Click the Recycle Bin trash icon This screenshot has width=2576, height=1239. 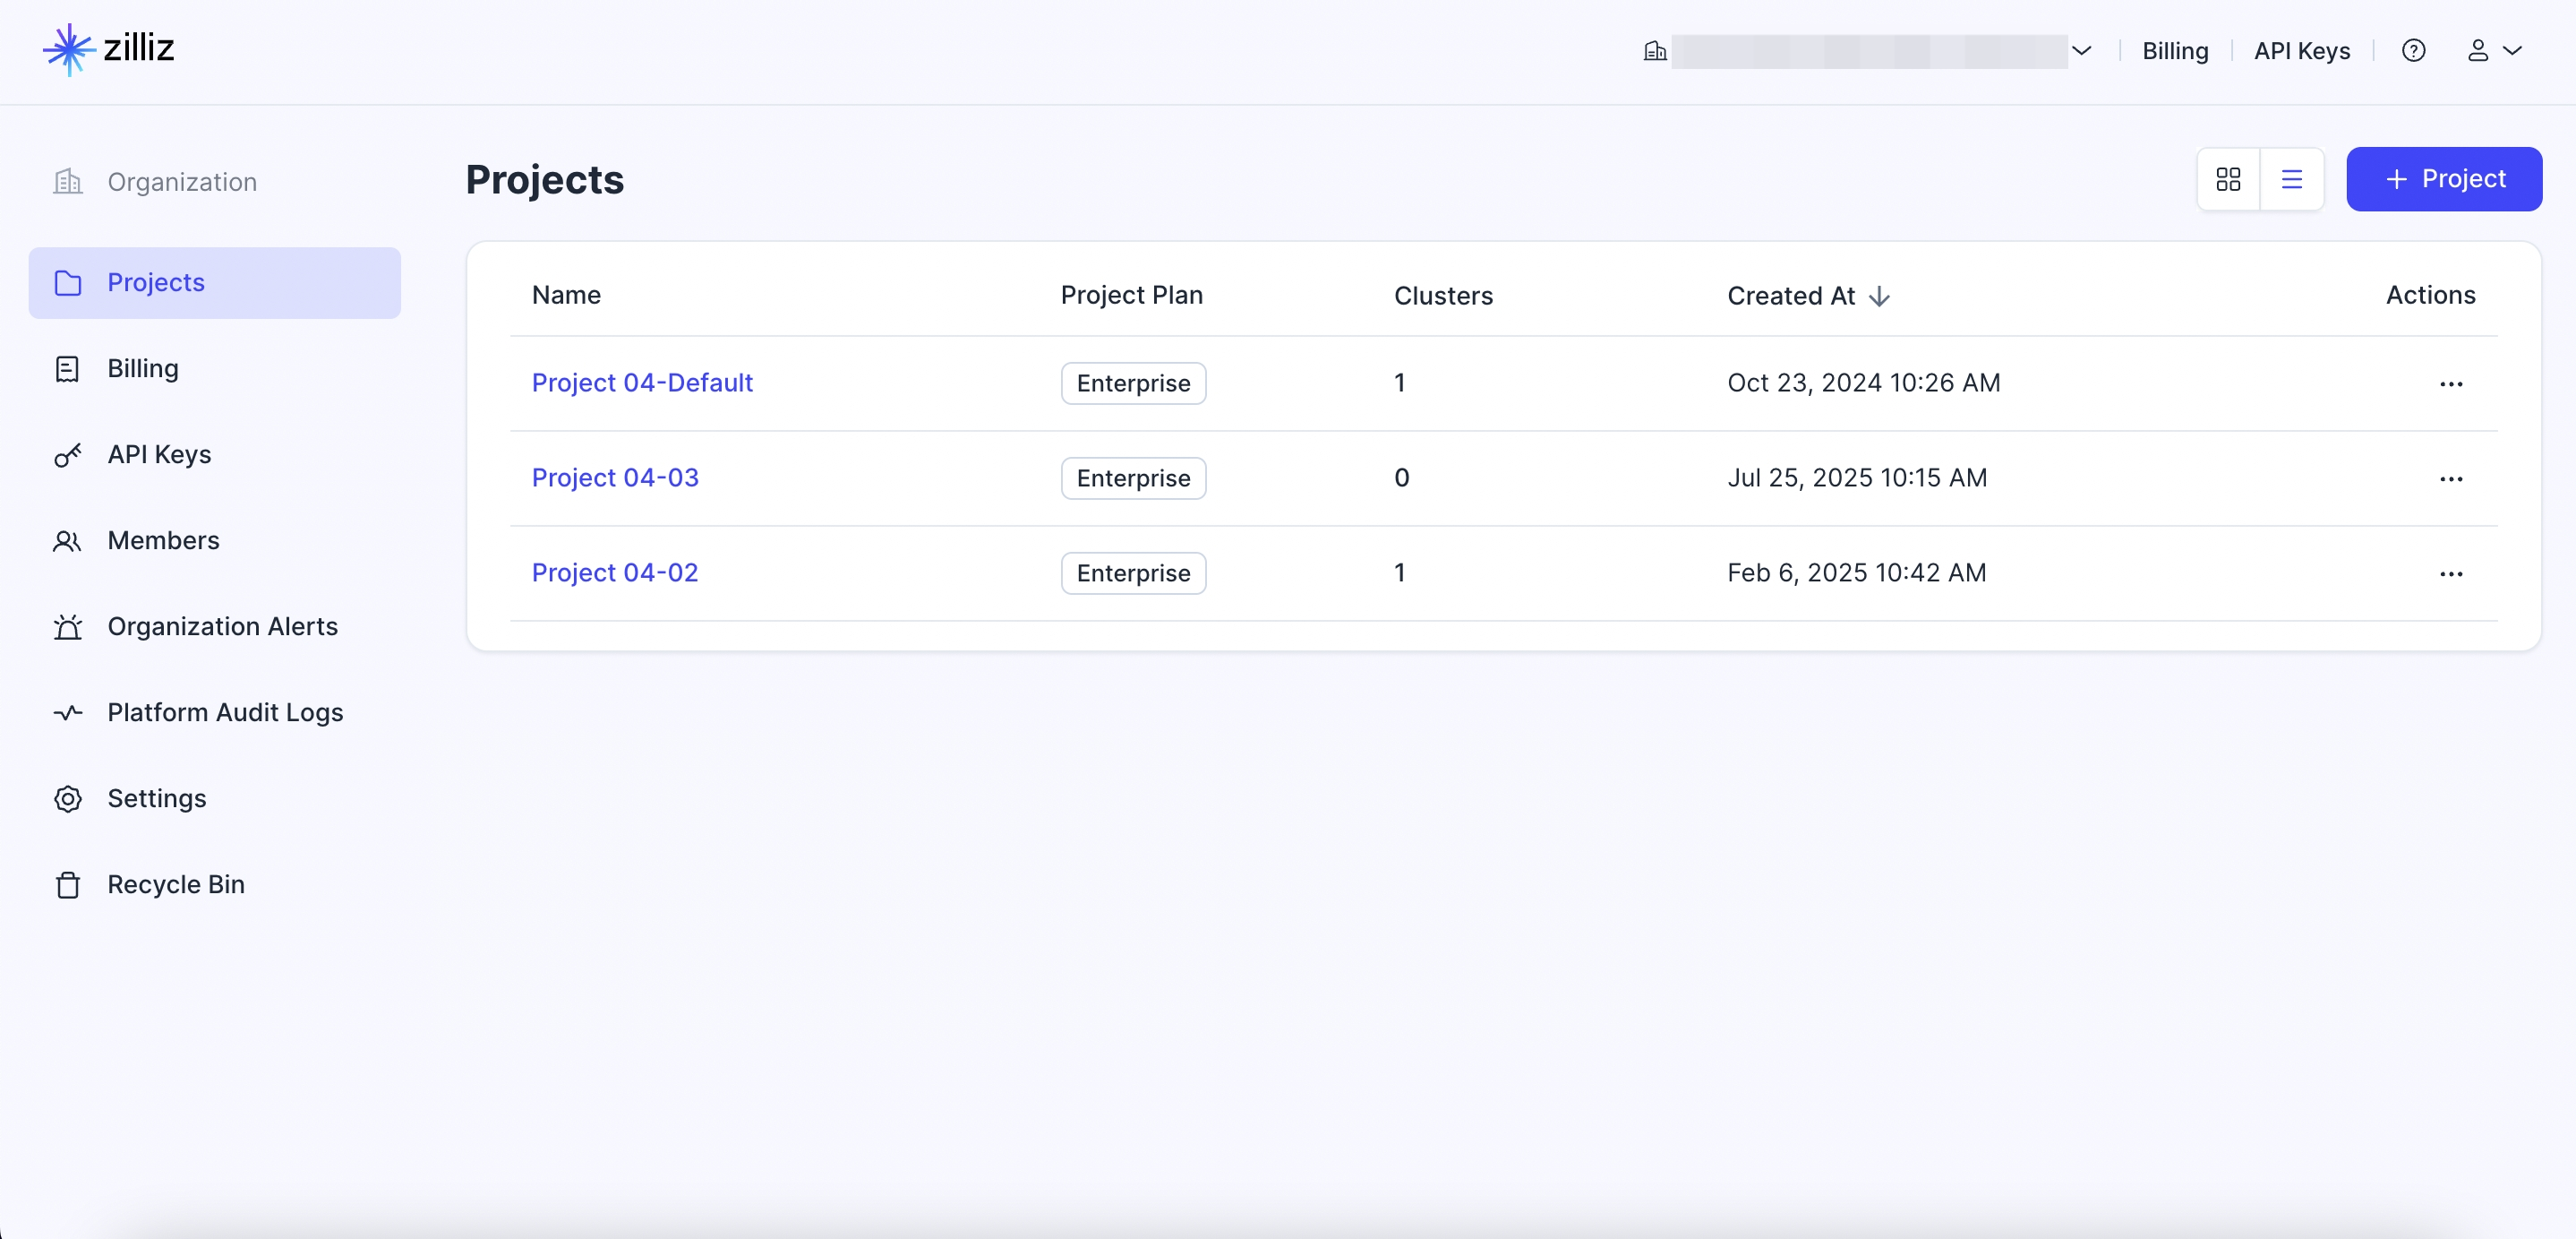coord(67,885)
